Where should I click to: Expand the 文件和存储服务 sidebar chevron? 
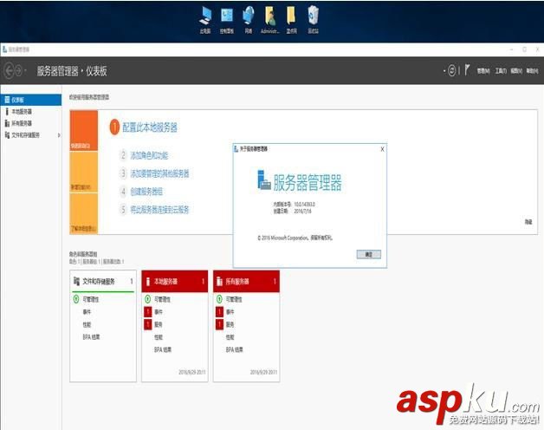click(x=59, y=135)
